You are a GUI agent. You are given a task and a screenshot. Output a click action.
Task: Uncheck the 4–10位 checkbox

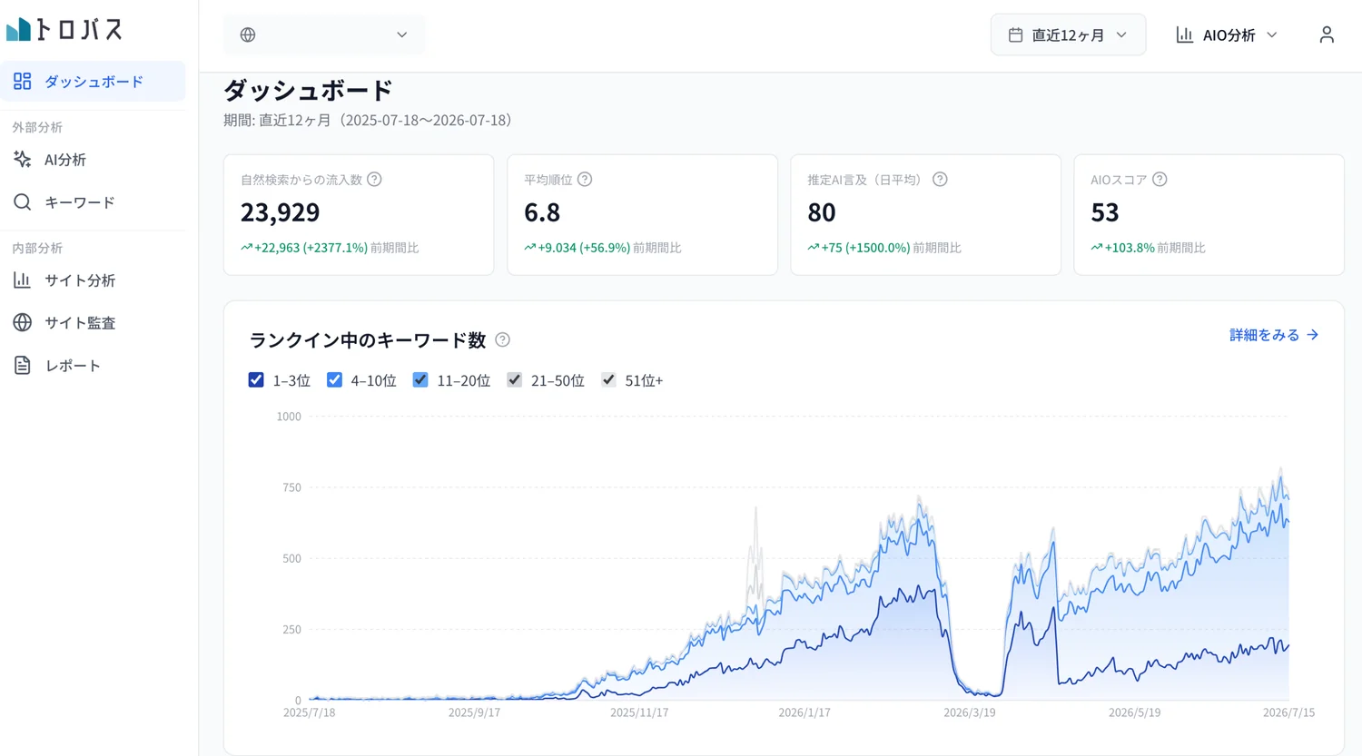click(334, 379)
